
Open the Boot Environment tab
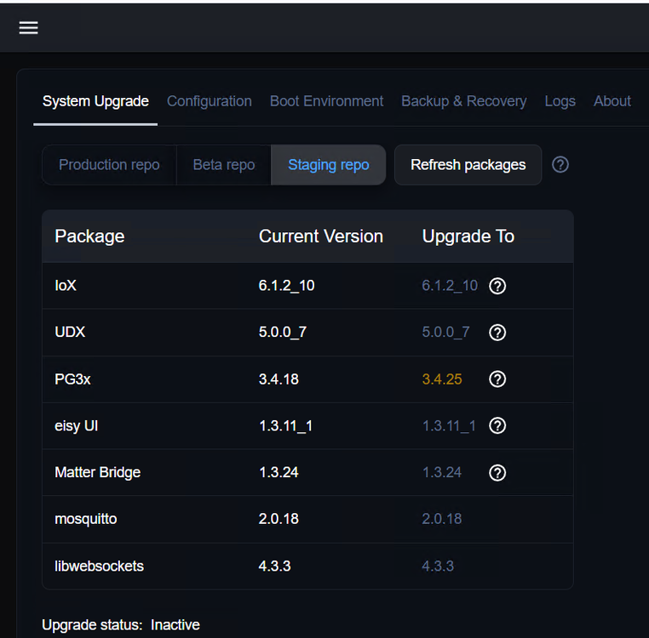pyautogui.click(x=326, y=101)
